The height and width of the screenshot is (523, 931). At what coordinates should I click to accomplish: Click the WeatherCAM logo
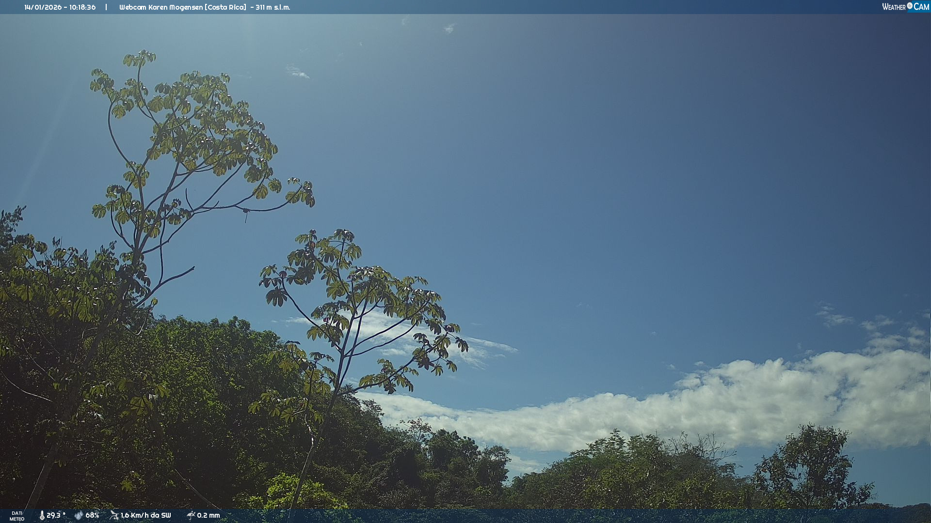pyautogui.click(x=905, y=7)
